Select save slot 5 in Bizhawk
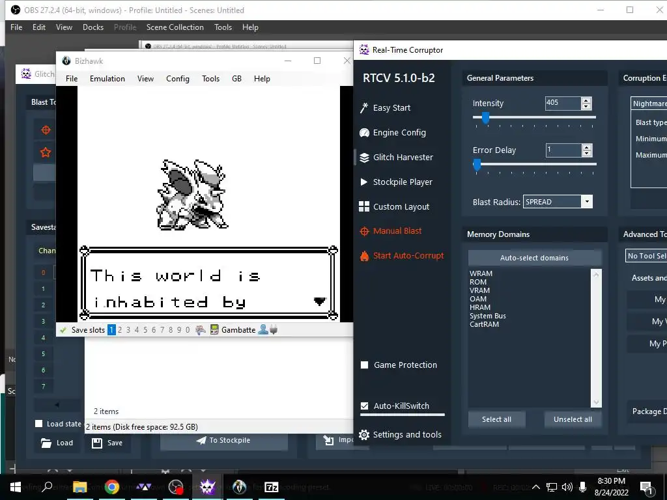 [x=145, y=330]
